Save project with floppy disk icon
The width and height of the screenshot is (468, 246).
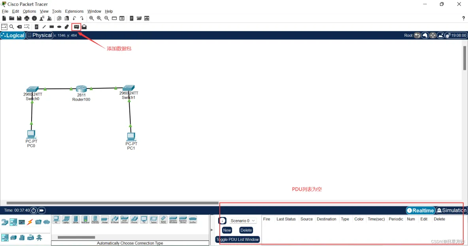19,19
